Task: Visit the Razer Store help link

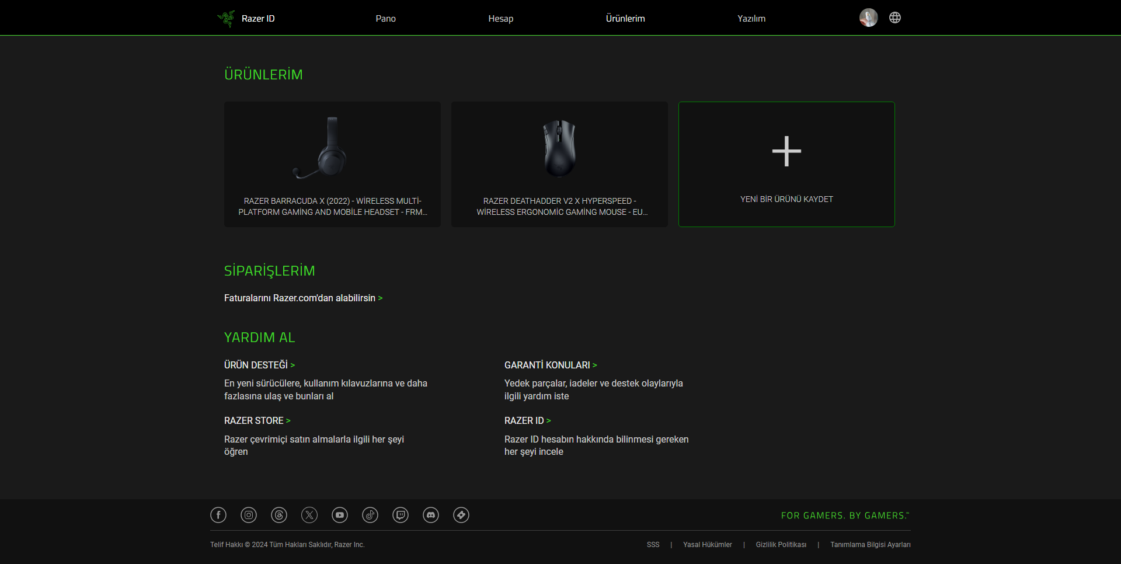Action: click(257, 421)
